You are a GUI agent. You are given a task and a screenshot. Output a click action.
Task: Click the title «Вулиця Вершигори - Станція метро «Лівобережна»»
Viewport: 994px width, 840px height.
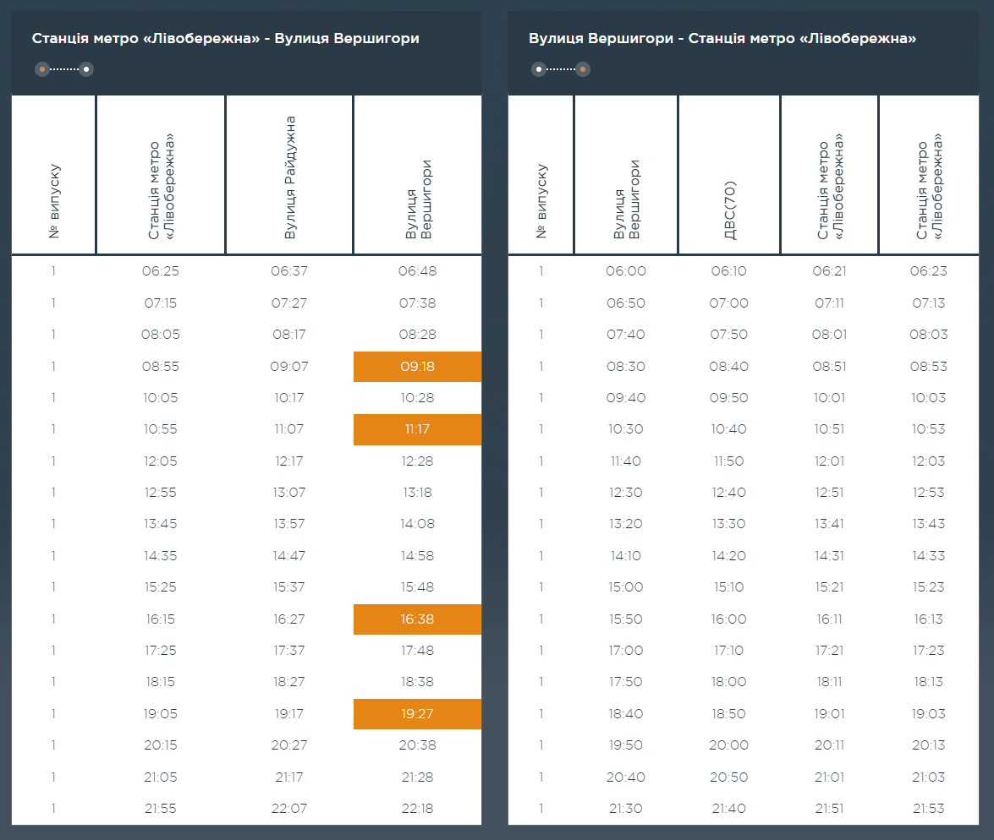pos(722,39)
